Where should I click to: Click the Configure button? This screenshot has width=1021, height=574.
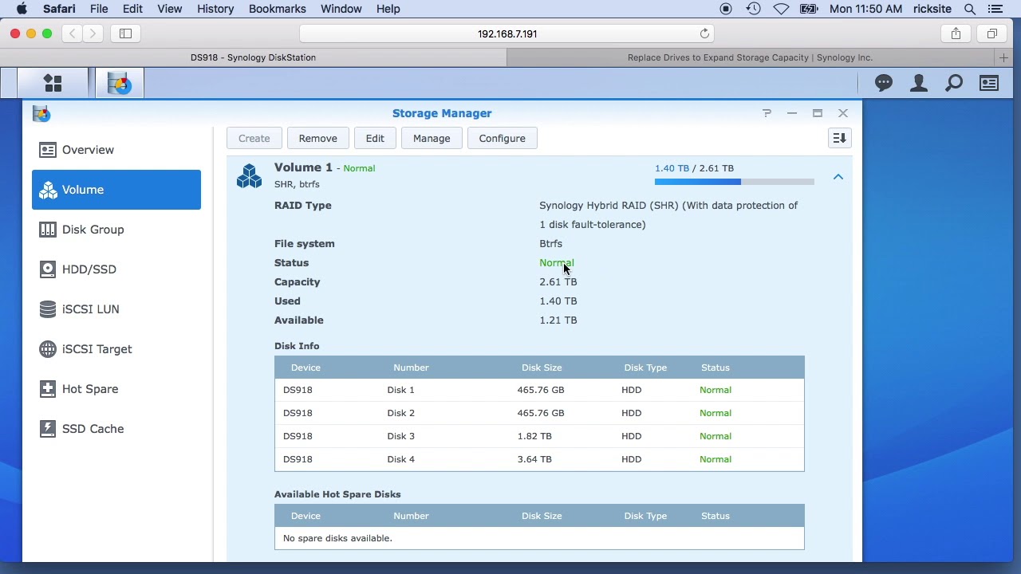(x=502, y=138)
